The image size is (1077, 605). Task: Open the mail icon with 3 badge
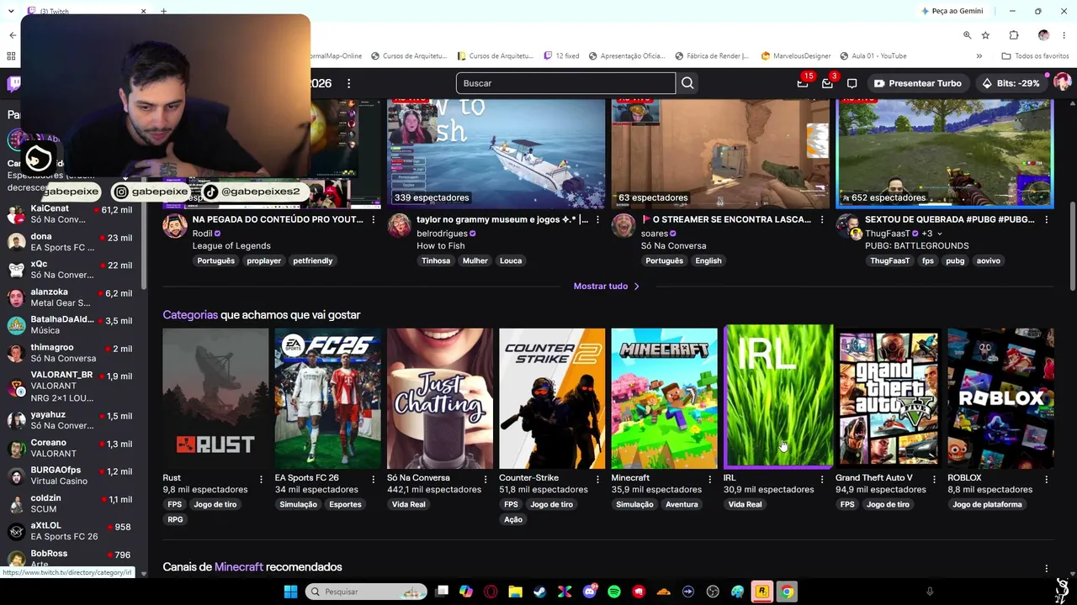828,82
